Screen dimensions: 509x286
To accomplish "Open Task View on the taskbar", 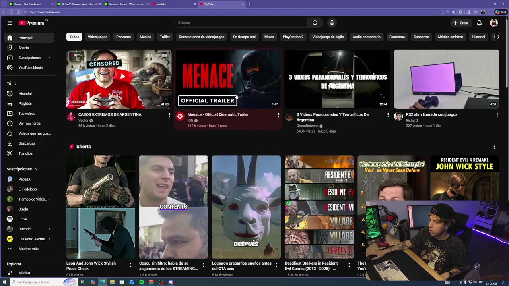I will pyautogui.click(x=83, y=282).
